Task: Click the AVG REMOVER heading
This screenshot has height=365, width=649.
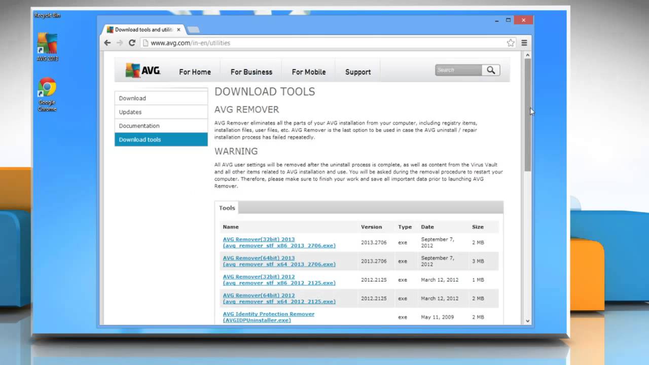Action: point(247,109)
